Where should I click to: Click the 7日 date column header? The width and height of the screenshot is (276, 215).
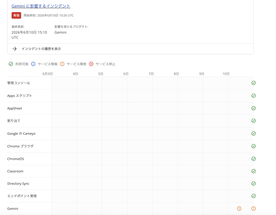click(x=151, y=74)
